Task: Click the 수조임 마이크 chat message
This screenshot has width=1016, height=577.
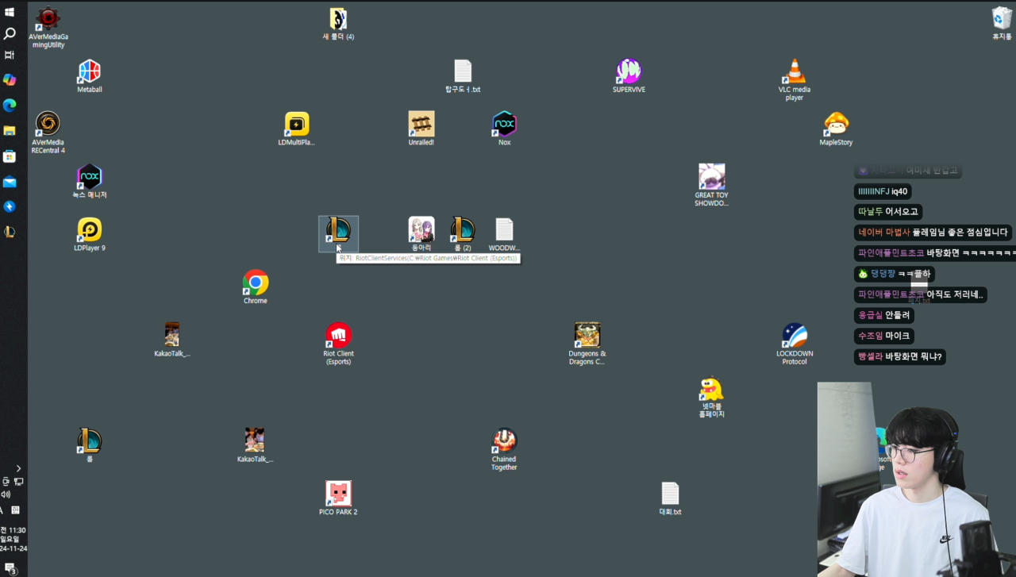Action: (884, 336)
